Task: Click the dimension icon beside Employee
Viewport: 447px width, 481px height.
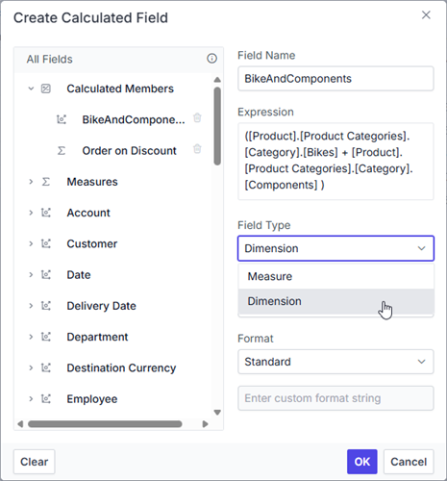Action: pos(46,399)
